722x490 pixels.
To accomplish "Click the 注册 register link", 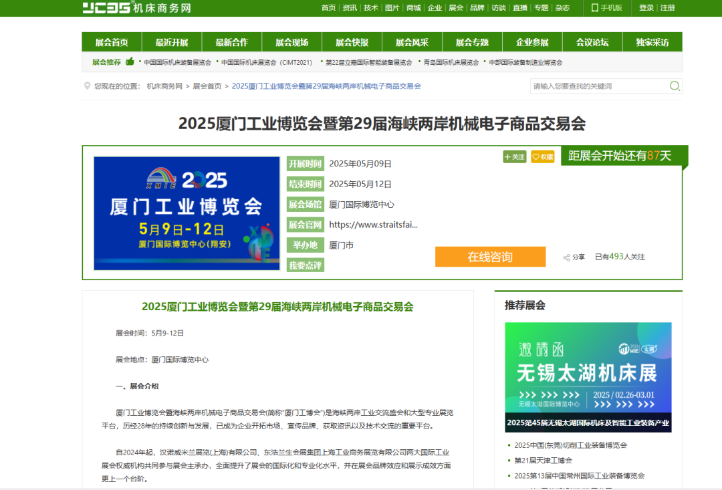I will (x=668, y=8).
